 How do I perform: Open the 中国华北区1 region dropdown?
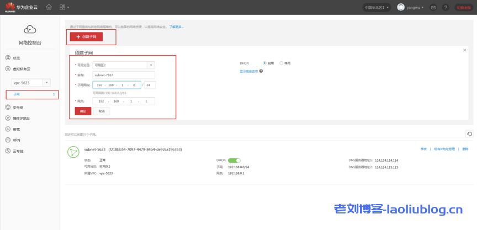(377, 7)
